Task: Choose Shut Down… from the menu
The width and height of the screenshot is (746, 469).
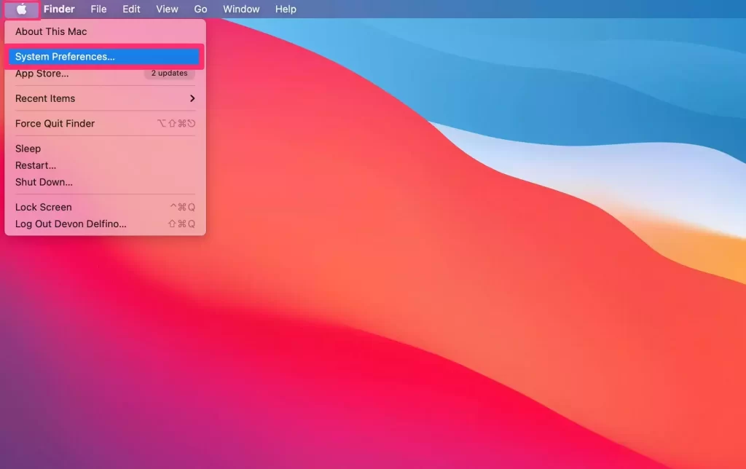Action: click(x=44, y=182)
